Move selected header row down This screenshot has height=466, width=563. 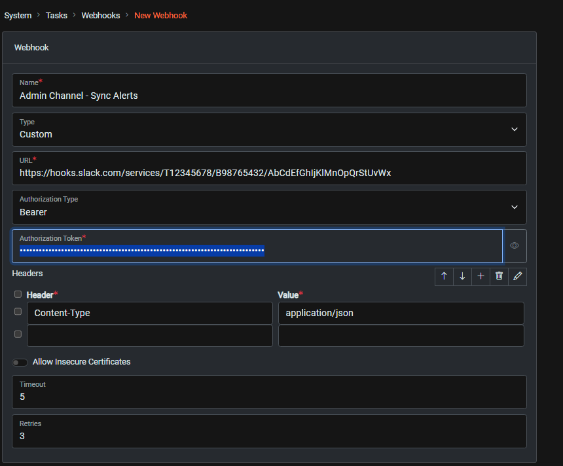click(462, 276)
